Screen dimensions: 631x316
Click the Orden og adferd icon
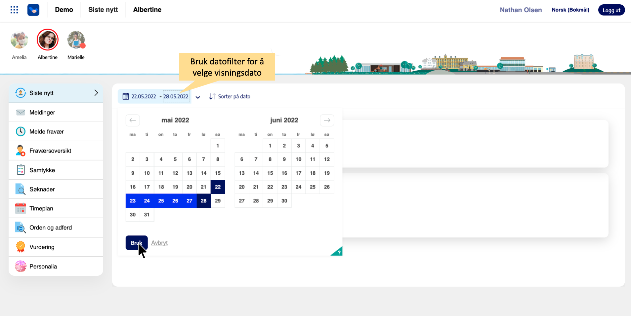(x=21, y=228)
